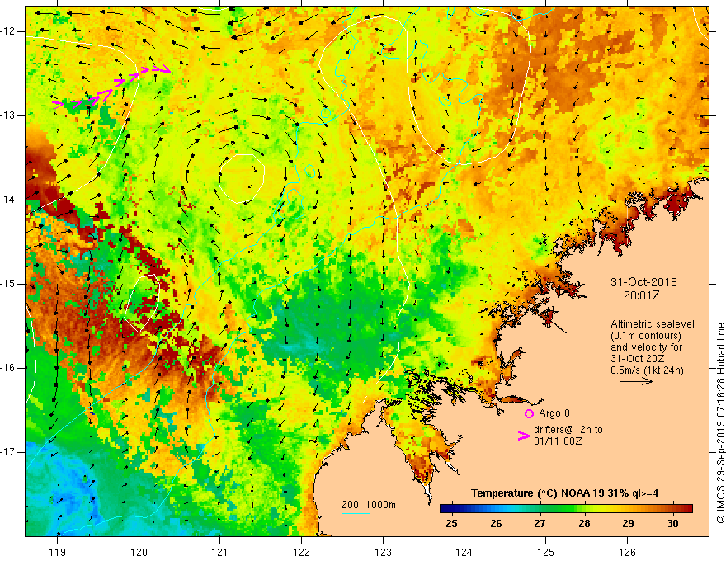
Task: Click the latitude axis label -15
Action: point(8,284)
